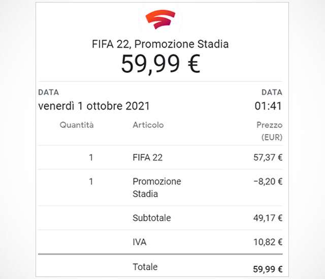Click the Prezzo (EUR) column header
Viewport: 325px width, 279px height.
[x=269, y=131]
